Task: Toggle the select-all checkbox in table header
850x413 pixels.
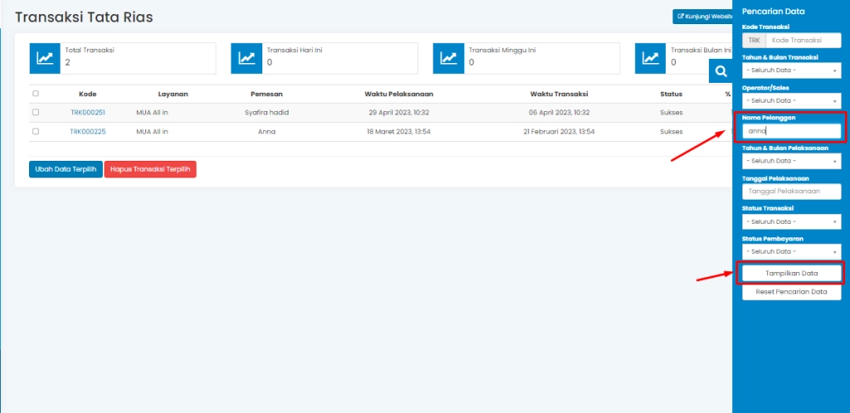Action: (x=36, y=94)
